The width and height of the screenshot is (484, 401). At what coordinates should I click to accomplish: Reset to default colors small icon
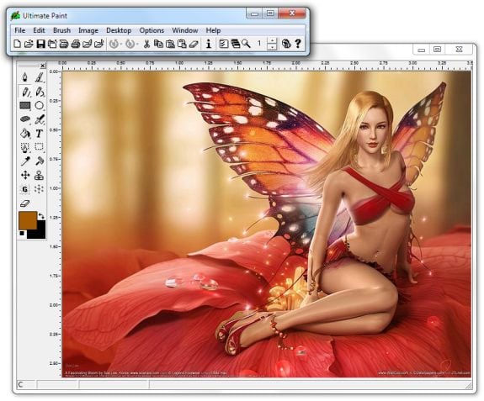22,234
